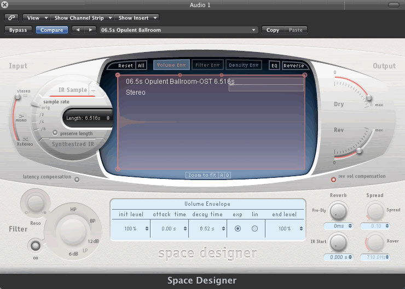The height and width of the screenshot is (289, 405).
Task: Turn the Filter on button
Action: (x=36, y=246)
